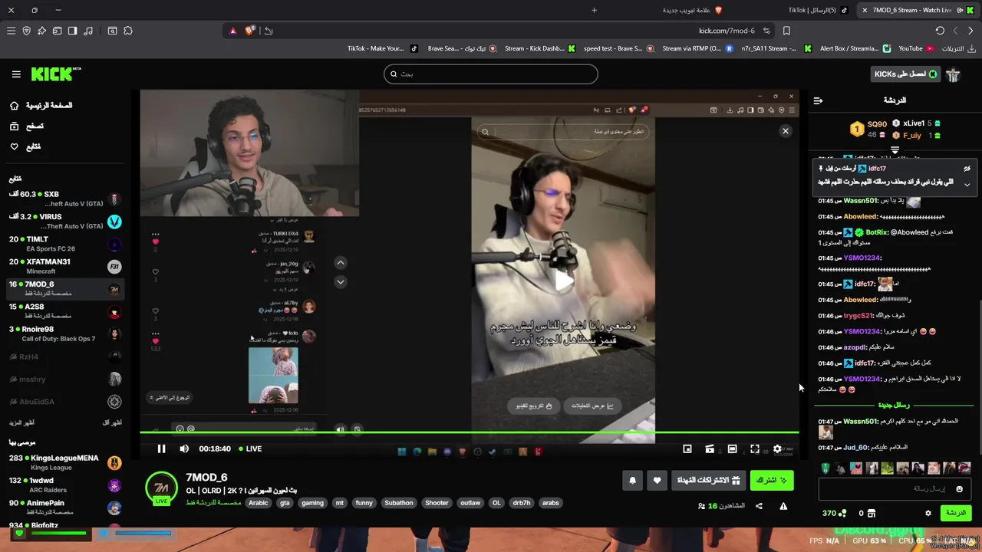Open the Alert Box / Streamlabs bookmark
The width and height of the screenshot is (982, 552).
click(x=855, y=48)
